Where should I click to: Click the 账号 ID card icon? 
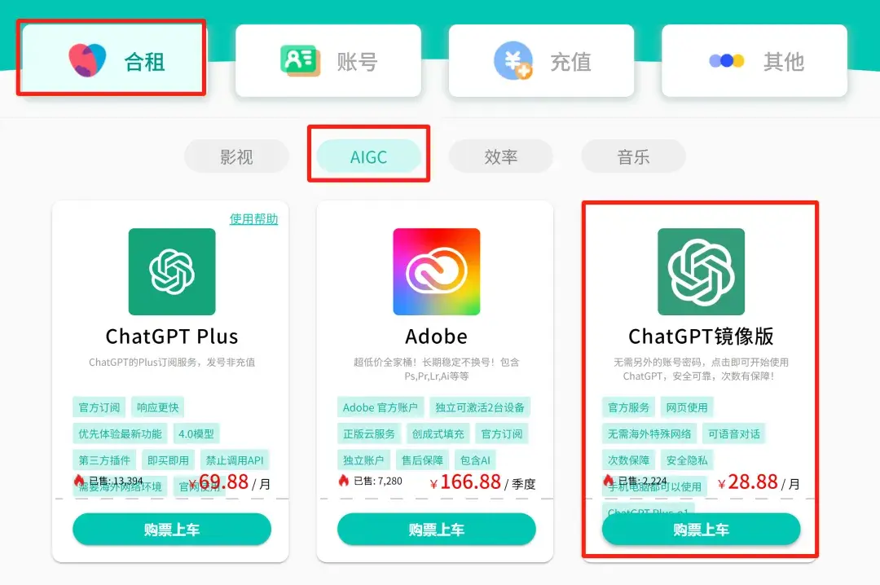point(300,60)
